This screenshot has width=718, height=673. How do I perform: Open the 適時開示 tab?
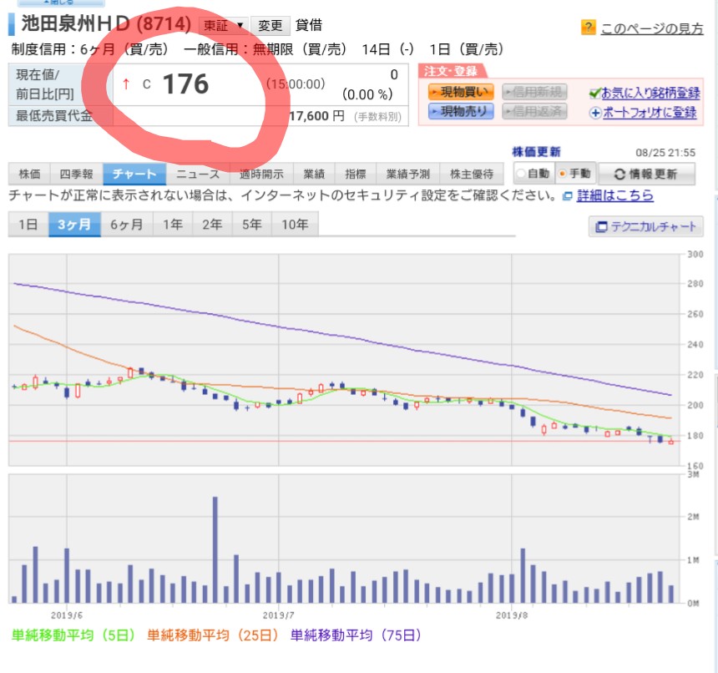point(261,174)
